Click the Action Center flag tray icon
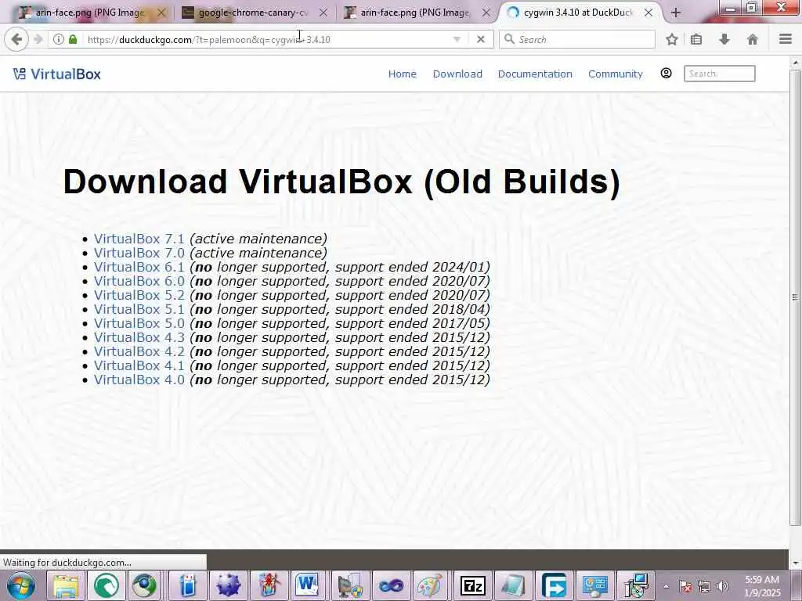Viewport: 802px width, 601px height. [685, 586]
